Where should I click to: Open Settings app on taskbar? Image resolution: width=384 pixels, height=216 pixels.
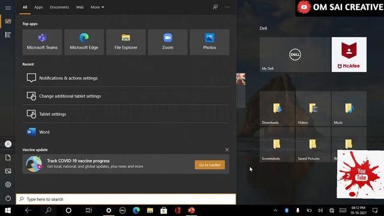(x=109, y=211)
